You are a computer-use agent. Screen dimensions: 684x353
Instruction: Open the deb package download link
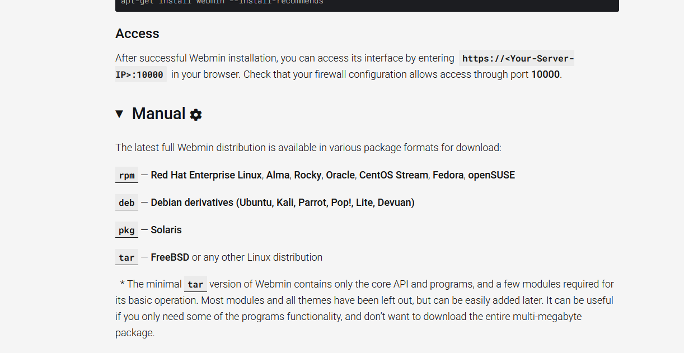coord(127,203)
